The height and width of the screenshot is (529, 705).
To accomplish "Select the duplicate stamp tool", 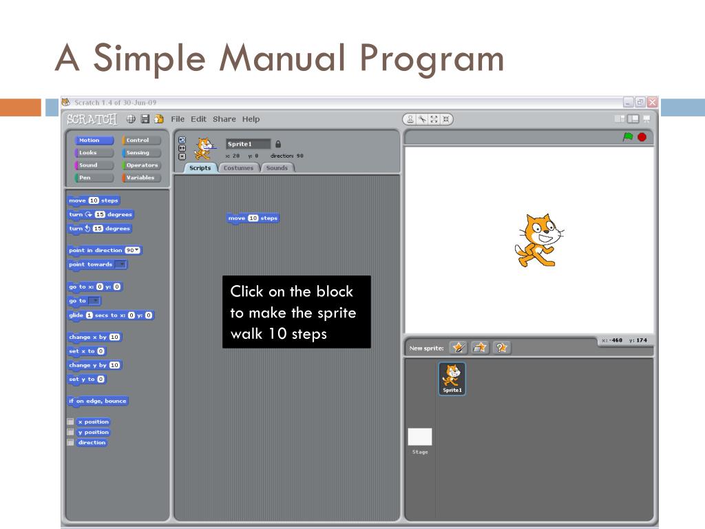I will 410,119.
